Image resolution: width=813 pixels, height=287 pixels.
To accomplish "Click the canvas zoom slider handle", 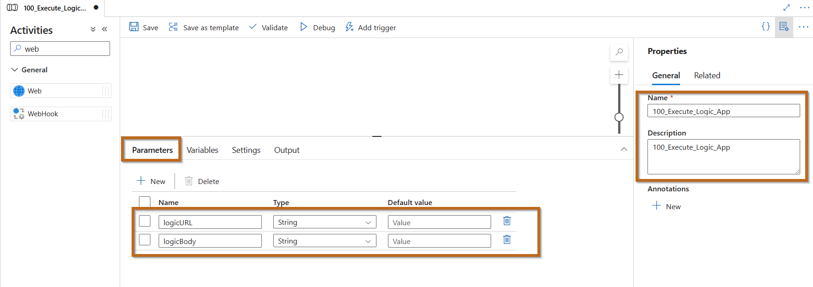I will point(619,117).
